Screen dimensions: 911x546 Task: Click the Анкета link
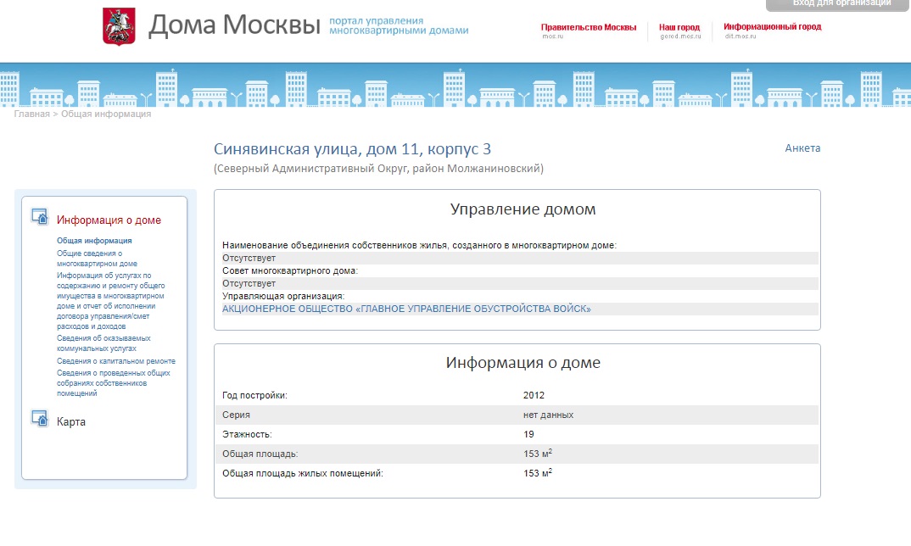click(802, 148)
